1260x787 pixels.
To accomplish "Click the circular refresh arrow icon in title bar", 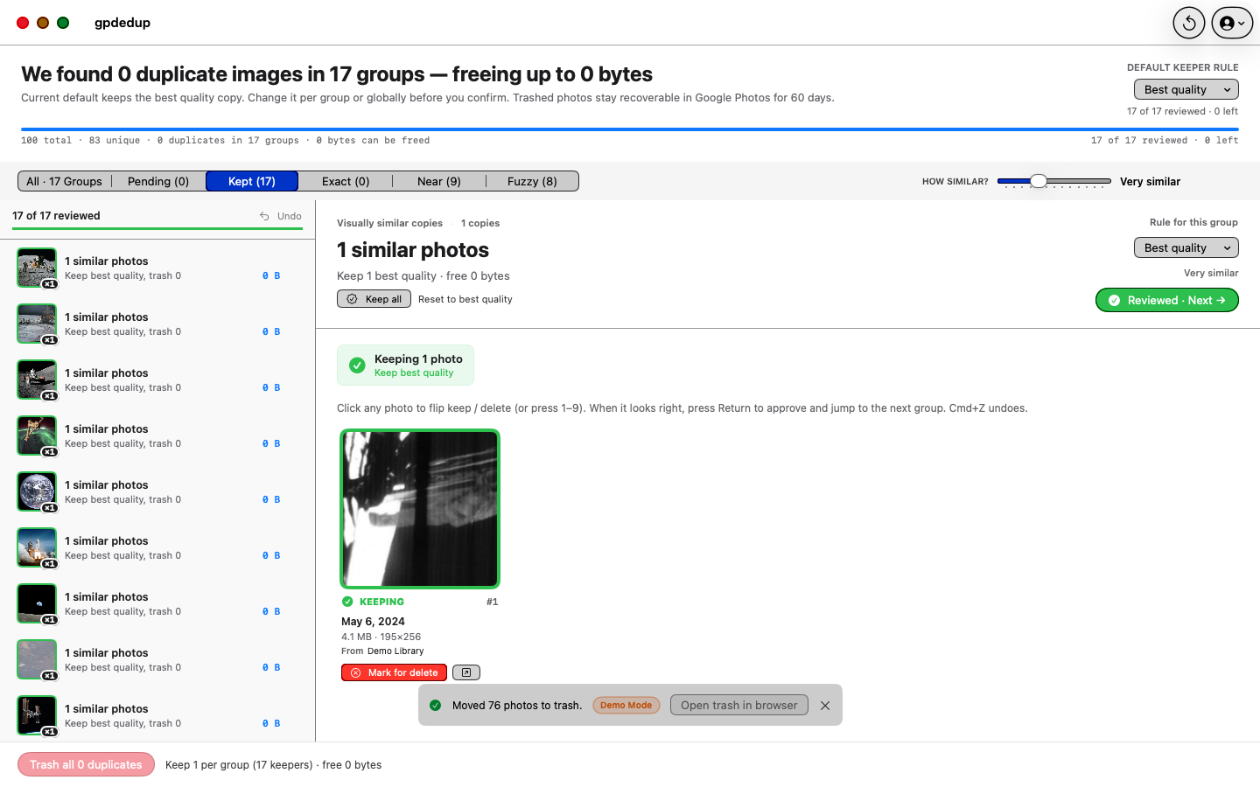I will pos(1189,24).
